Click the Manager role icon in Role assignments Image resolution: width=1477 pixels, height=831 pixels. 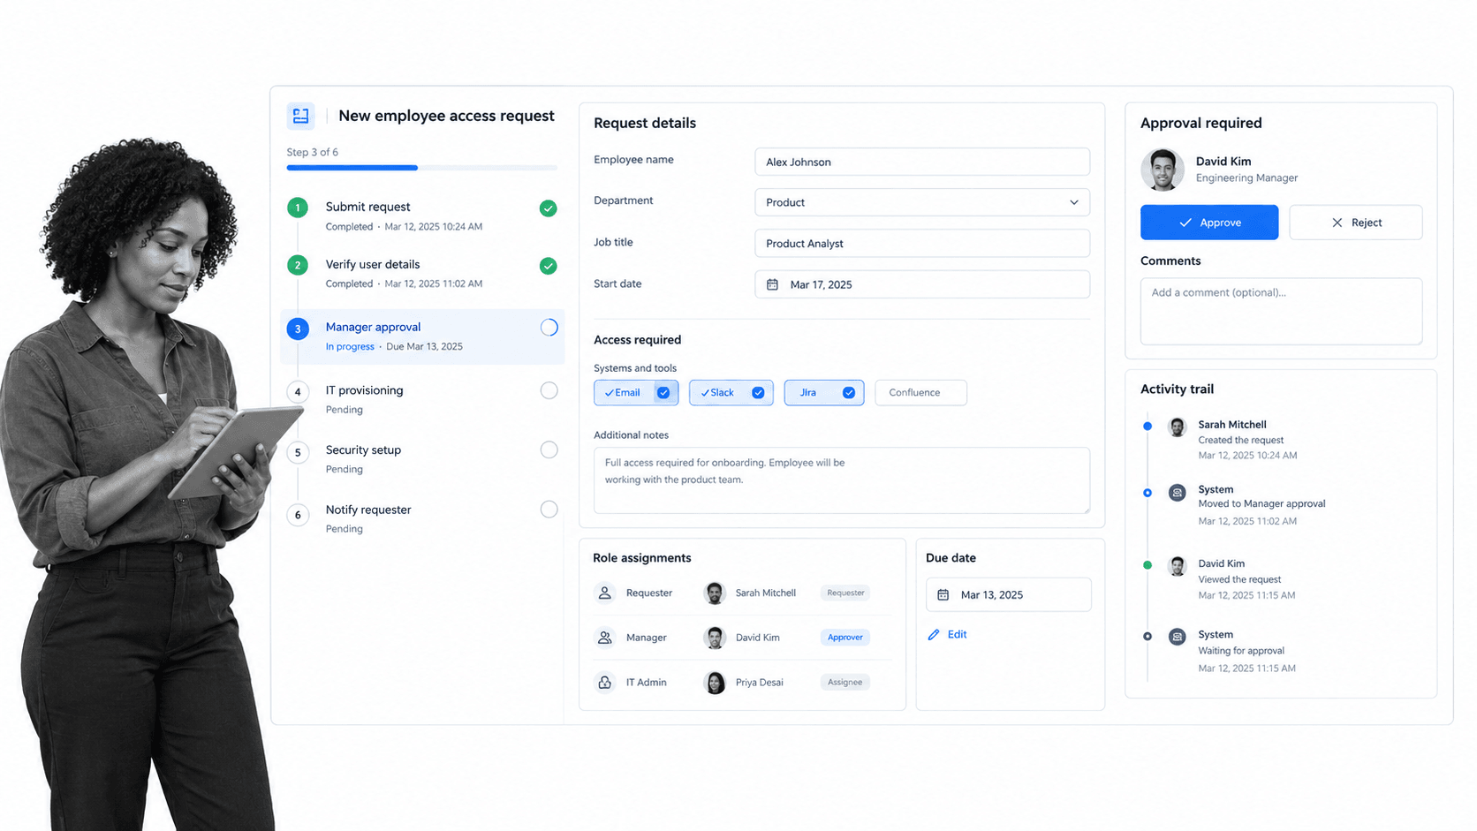[x=605, y=637]
